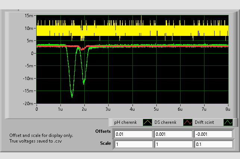240x159 pixels.
Task: Select the pH cherenk legend label
Action: click(126, 122)
